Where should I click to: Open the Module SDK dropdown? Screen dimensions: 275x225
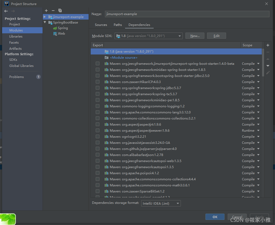[149, 36]
